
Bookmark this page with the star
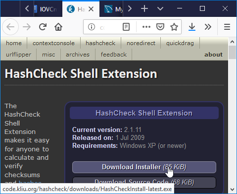174,27
